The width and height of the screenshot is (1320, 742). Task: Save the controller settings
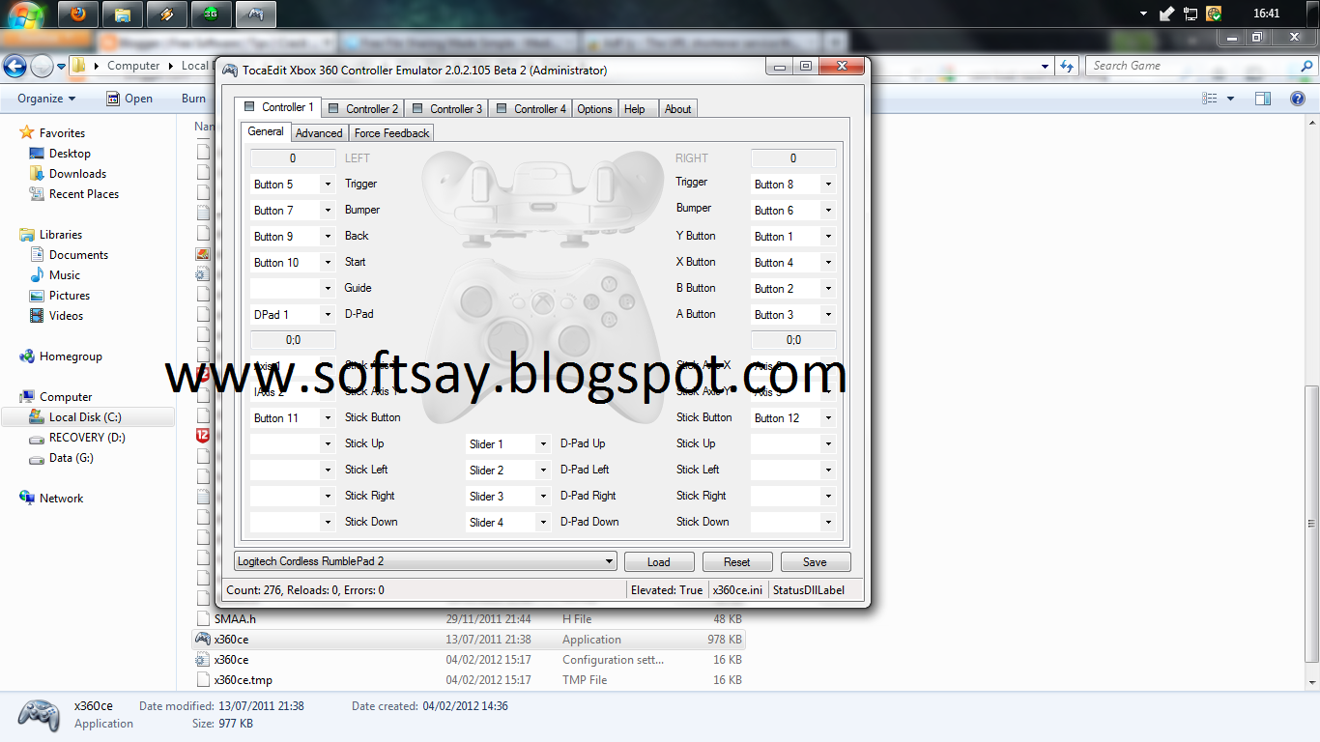(815, 561)
